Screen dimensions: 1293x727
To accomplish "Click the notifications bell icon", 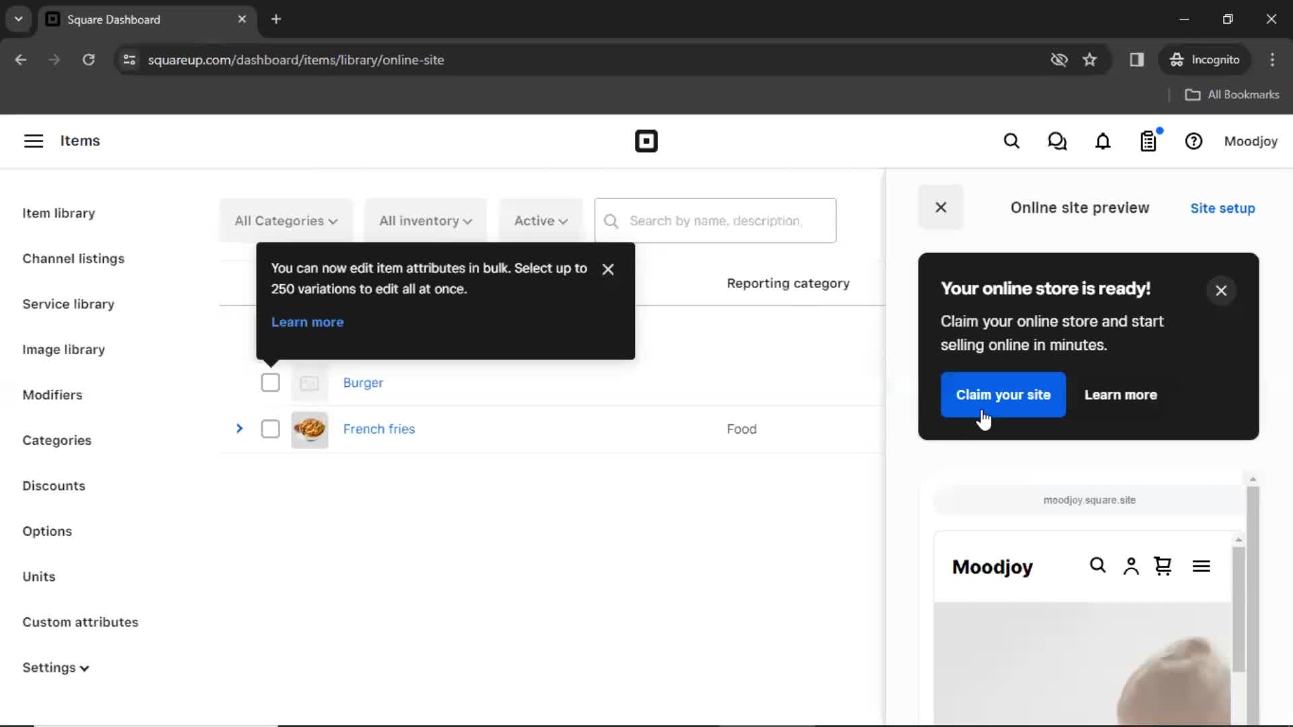I will [x=1103, y=141].
